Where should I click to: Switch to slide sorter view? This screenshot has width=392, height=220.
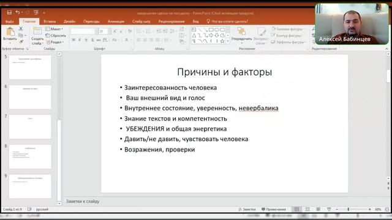[x=307, y=209]
